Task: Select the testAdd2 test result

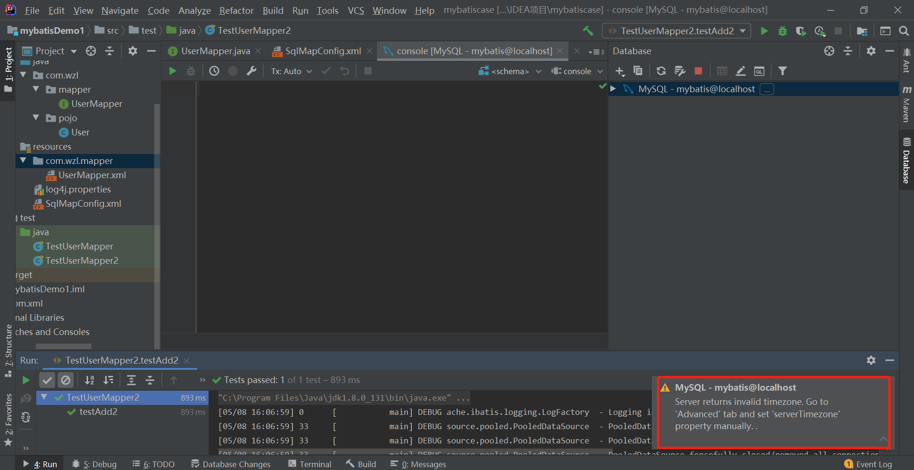Action: [x=98, y=412]
